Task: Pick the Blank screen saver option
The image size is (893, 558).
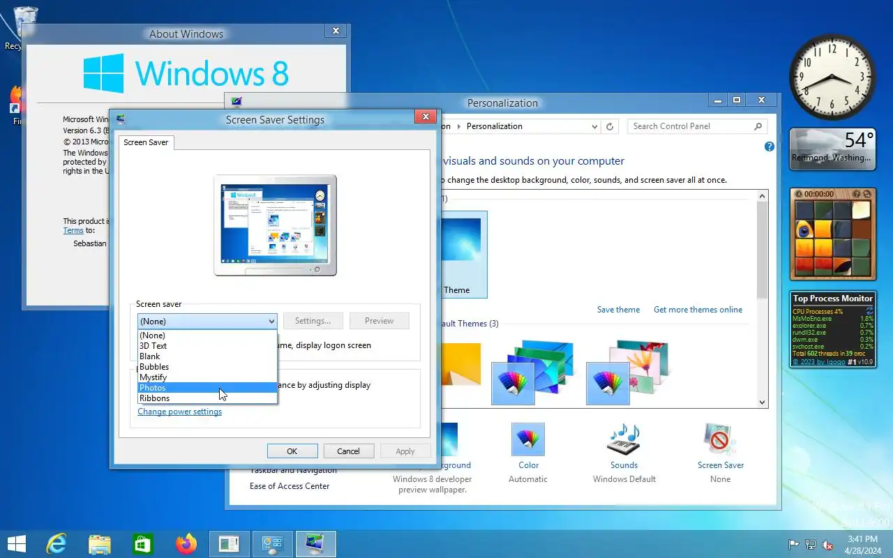Action: pos(207,356)
